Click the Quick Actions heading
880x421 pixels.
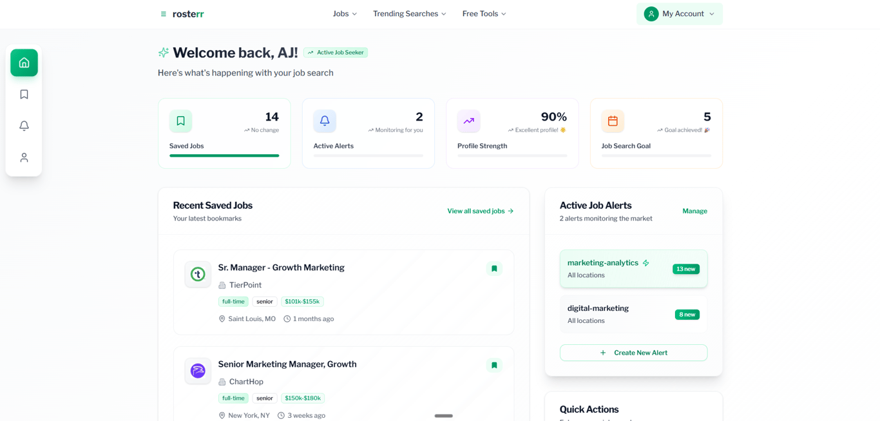pyautogui.click(x=589, y=409)
